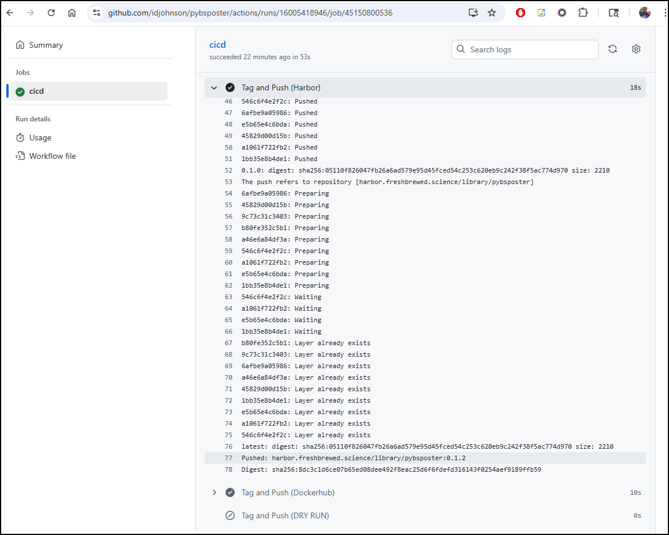
Task: Open the Chrome extensions puzzle icon
Action: coord(583,13)
